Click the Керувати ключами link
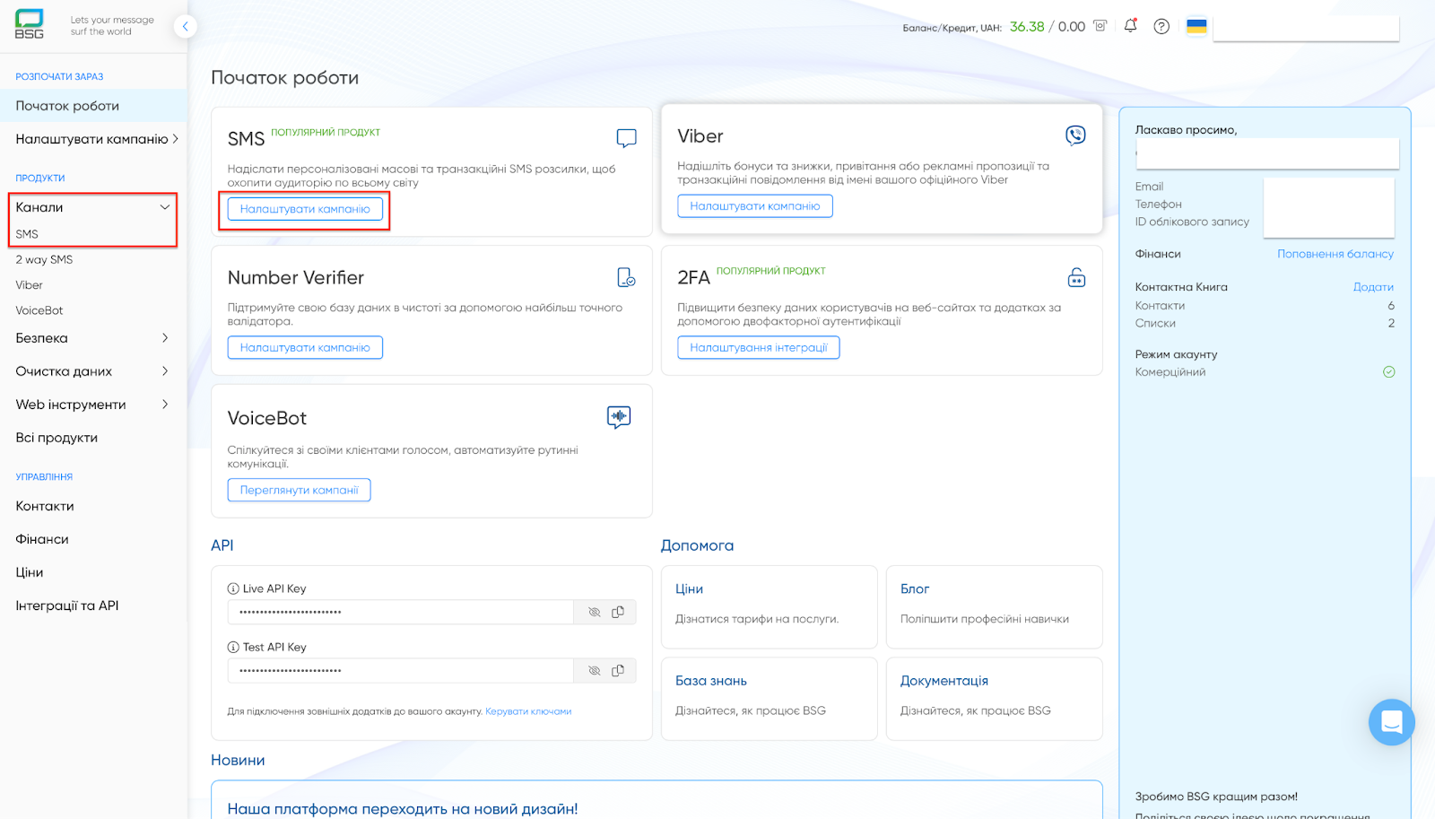The height and width of the screenshot is (819, 1435). click(x=528, y=711)
